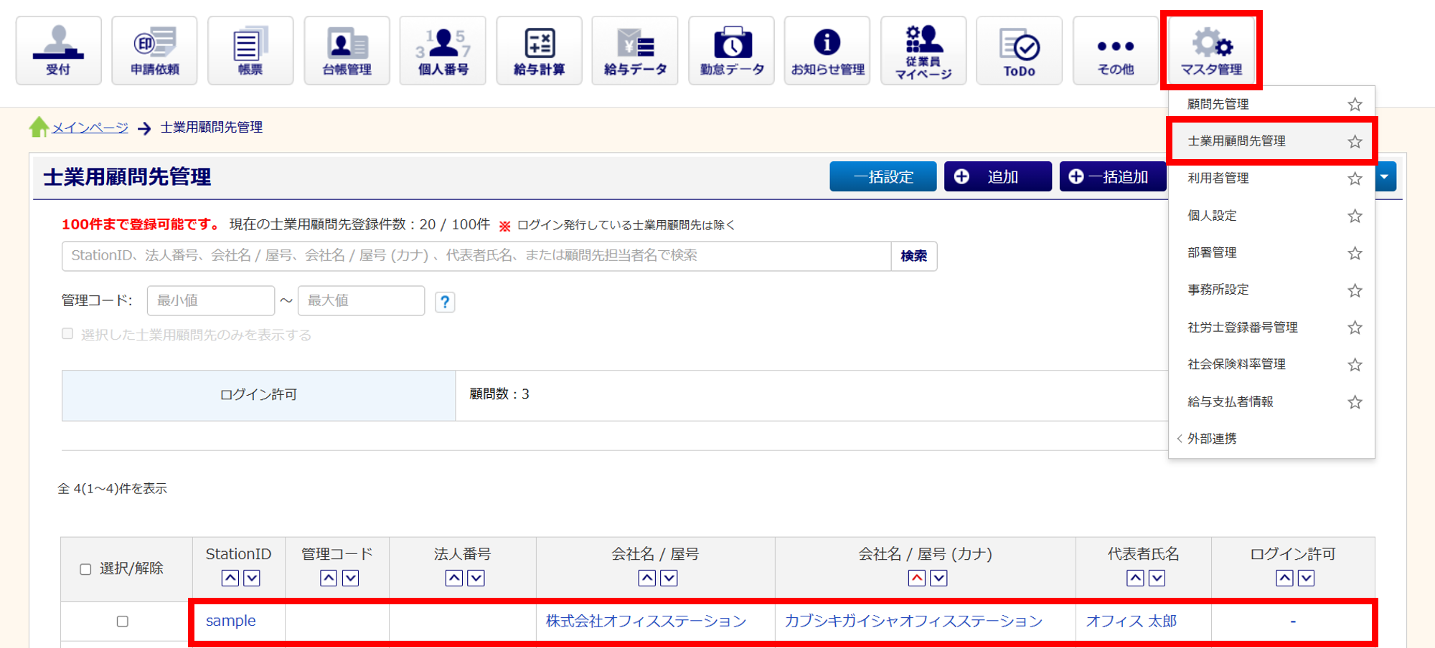Expand the 外部連携 submenu

pos(1211,439)
